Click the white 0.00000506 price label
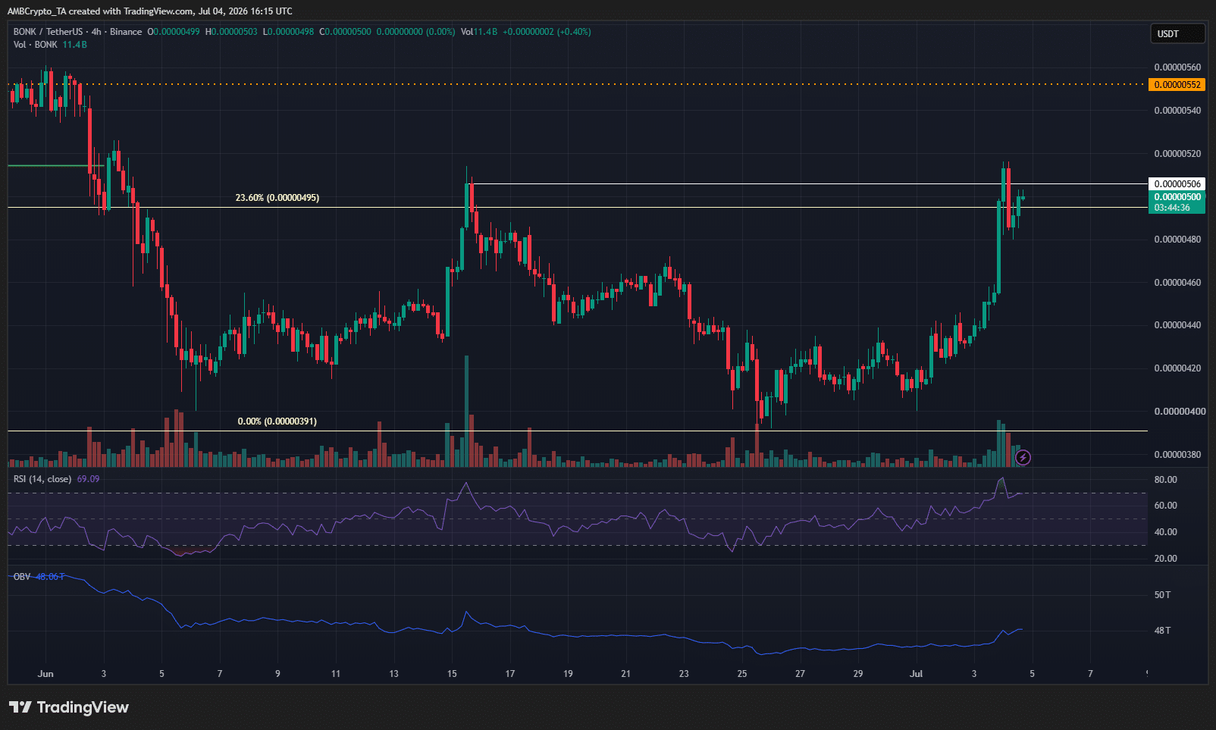 click(x=1177, y=184)
